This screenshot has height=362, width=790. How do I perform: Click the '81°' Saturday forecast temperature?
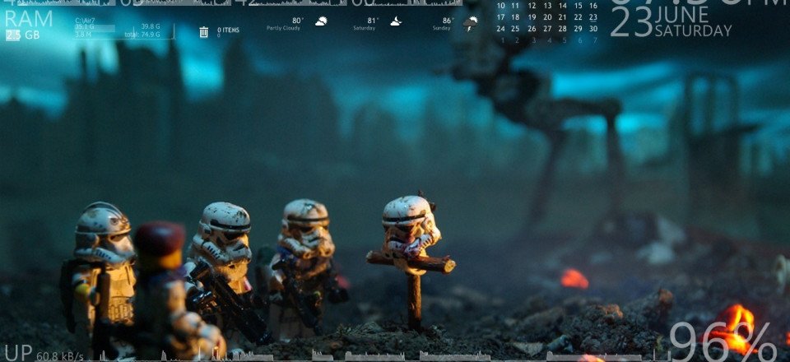coord(373,21)
